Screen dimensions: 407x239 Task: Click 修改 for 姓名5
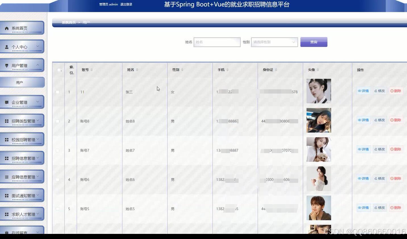click(380, 208)
